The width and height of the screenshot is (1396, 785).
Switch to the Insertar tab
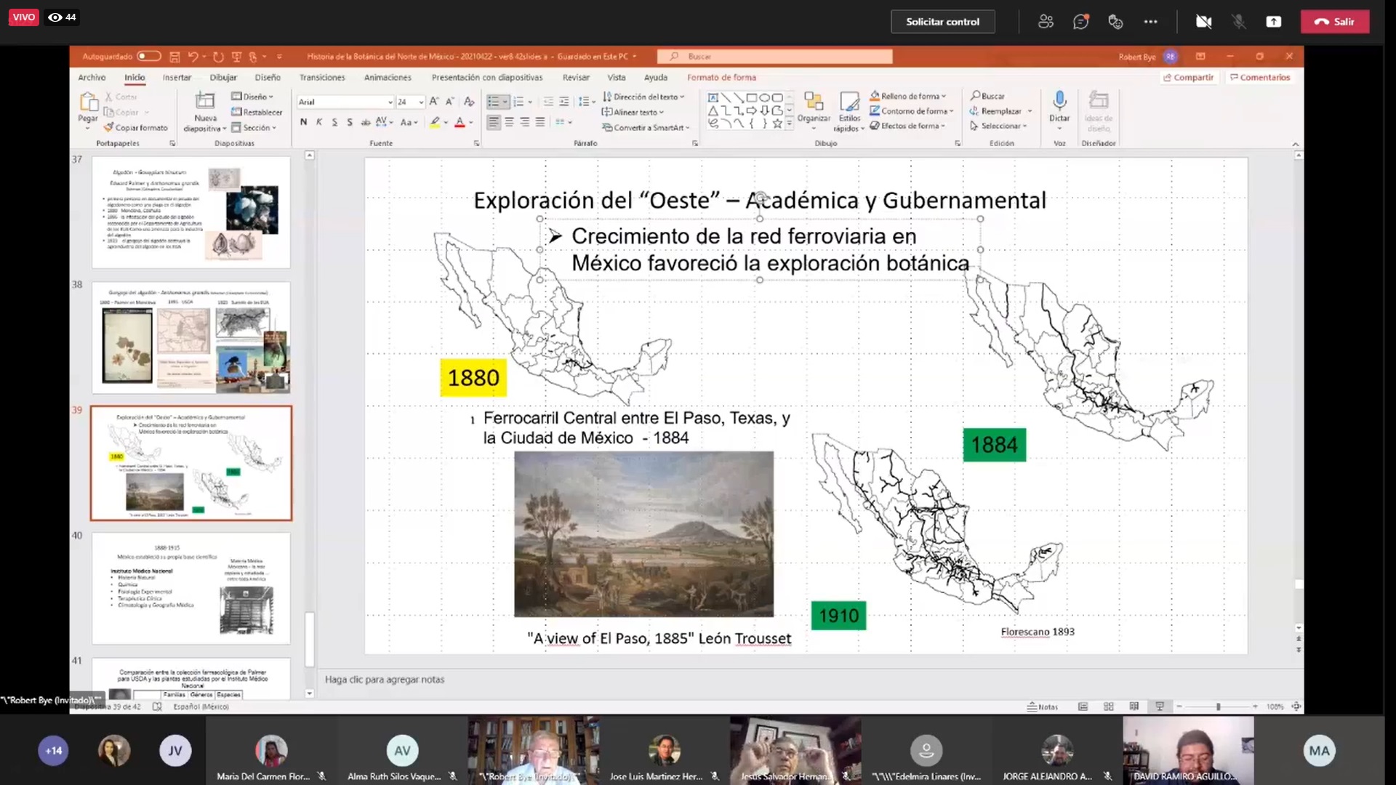(x=177, y=77)
